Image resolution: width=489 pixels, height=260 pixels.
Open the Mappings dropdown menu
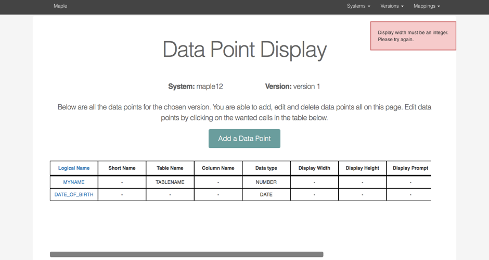(x=427, y=6)
